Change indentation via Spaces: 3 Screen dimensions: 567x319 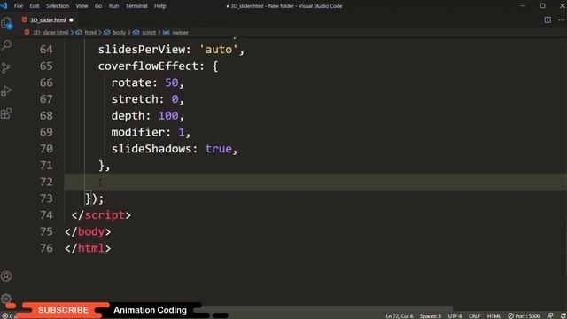click(431, 316)
